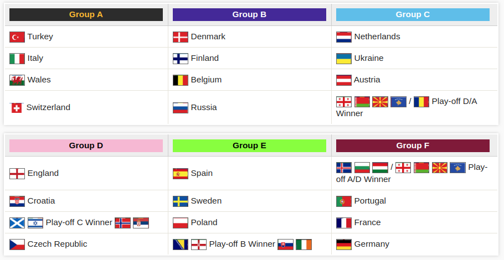Click the Turkey flag icon

[x=17, y=37]
